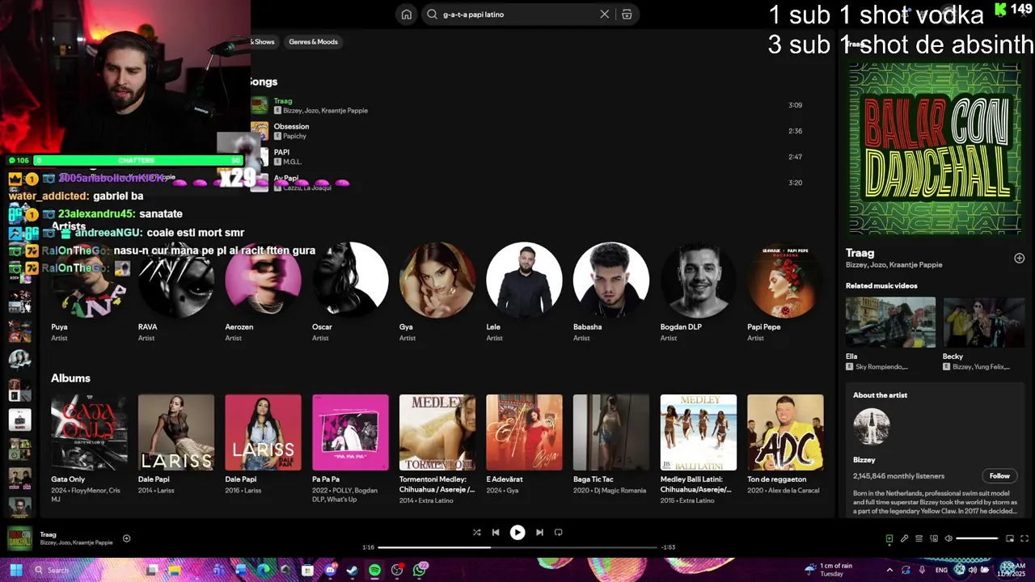This screenshot has width=1035, height=582.
Task: Open artist Lele
Action: [524, 280]
